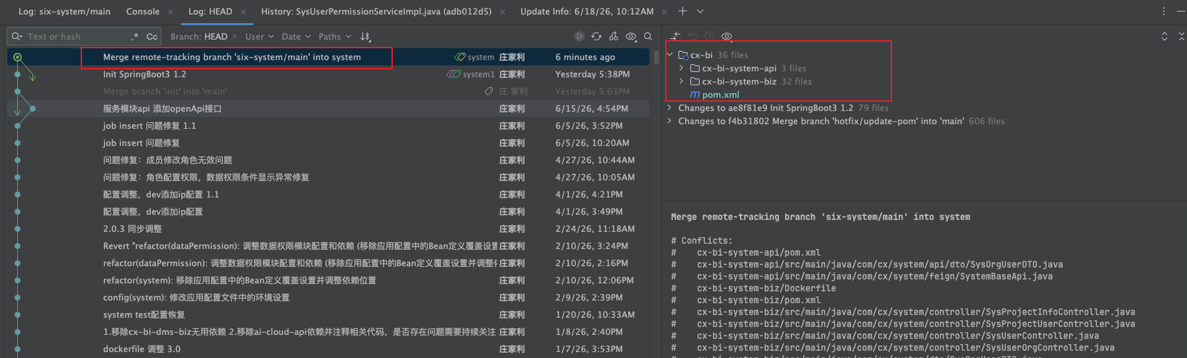Focus the Text or hash search field

76,36
